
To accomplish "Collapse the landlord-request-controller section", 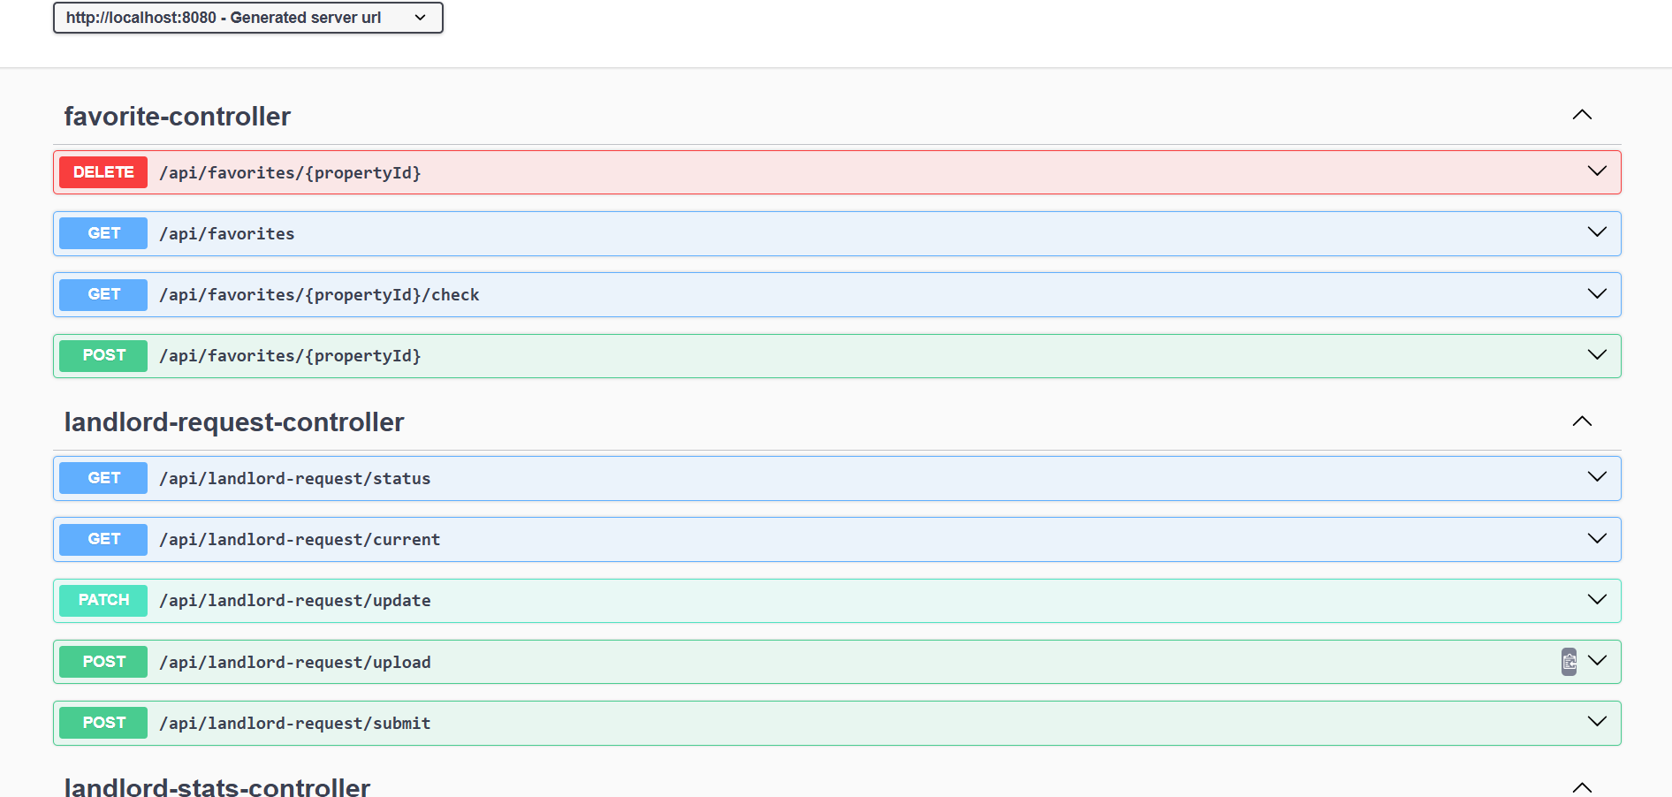I will click(x=1582, y=421).
